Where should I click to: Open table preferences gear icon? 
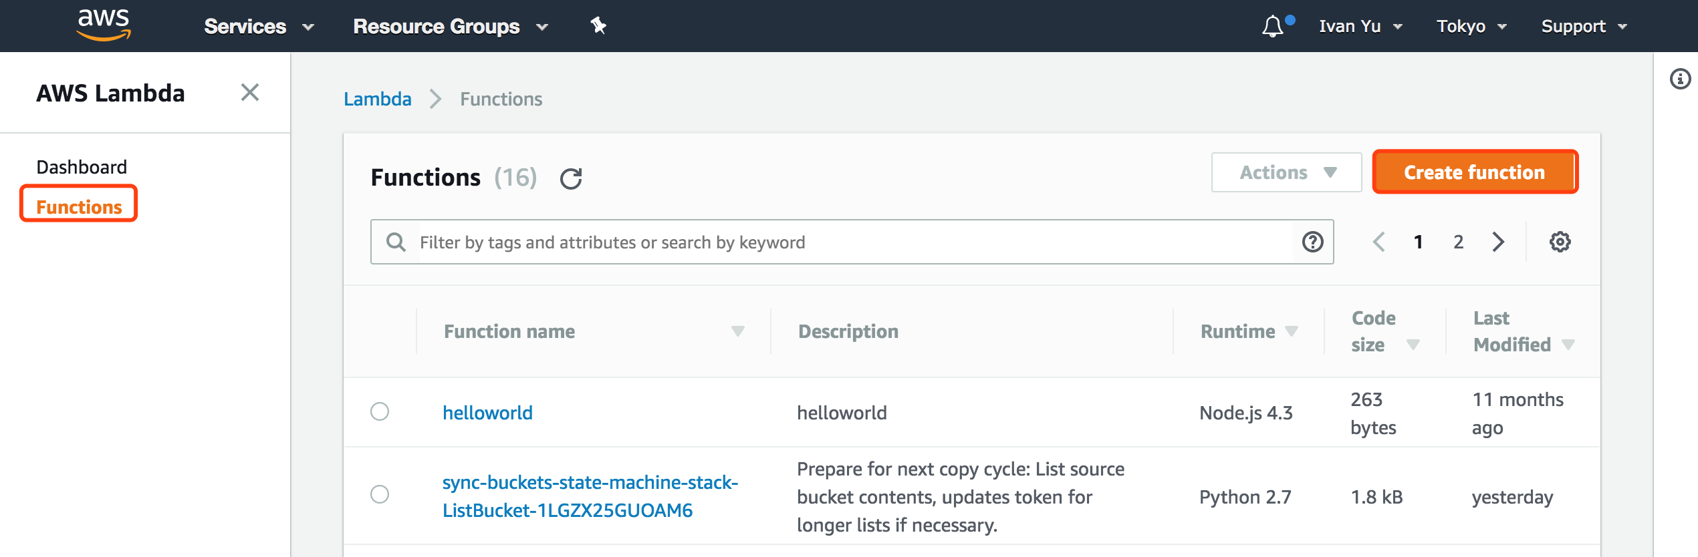[x=1560, y=242]
